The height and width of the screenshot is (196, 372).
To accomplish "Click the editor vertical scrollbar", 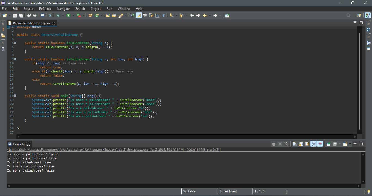I will tap(360, 81).
